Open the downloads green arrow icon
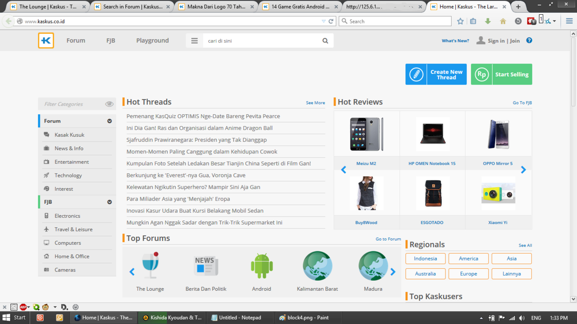The height and width of the screenshot is (324, 577). coord(488,21)
